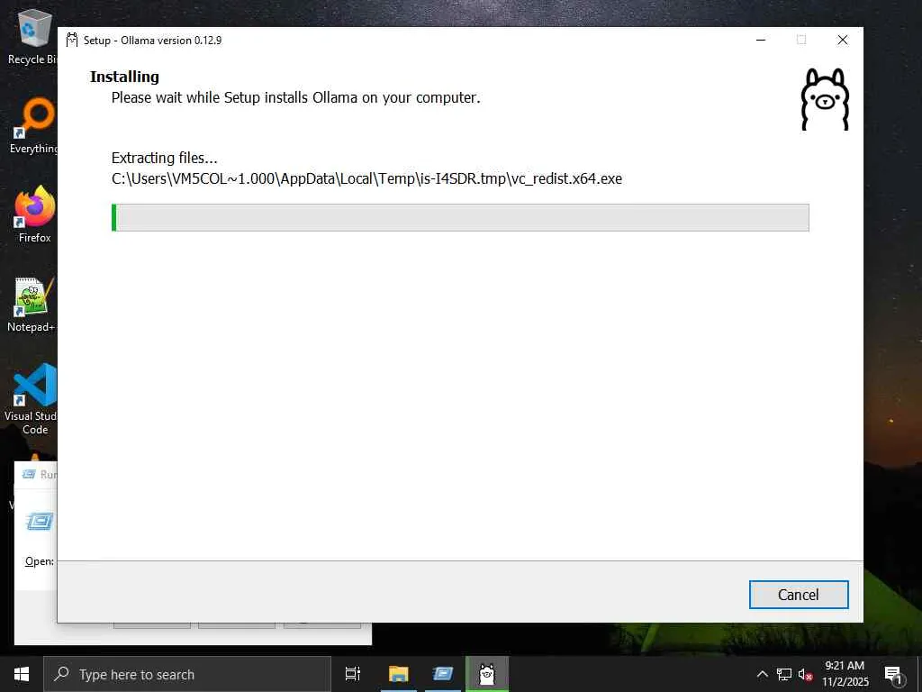Open Task View from the taskbar
Viewport: 922px width, 692px height.
[353, 674]
